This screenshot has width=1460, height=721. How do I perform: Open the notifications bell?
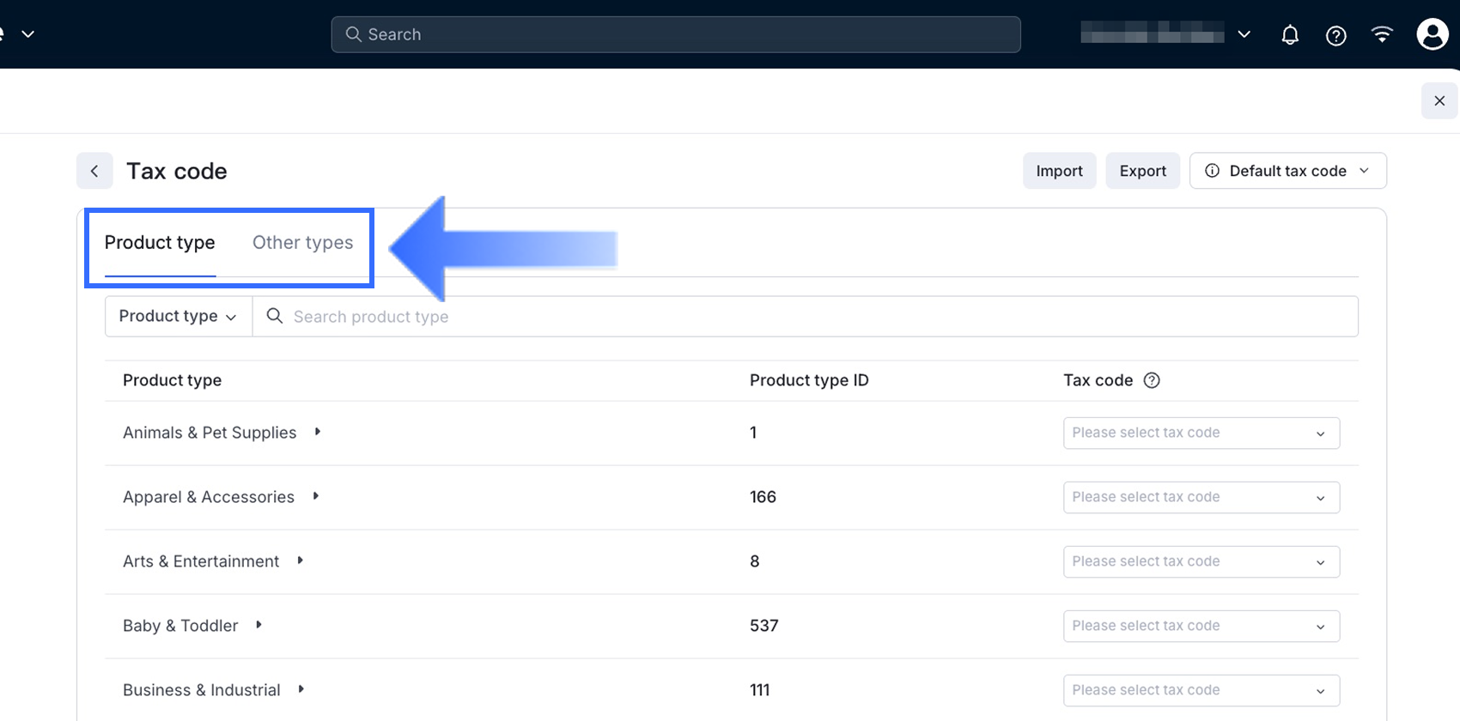[1290, 35]
